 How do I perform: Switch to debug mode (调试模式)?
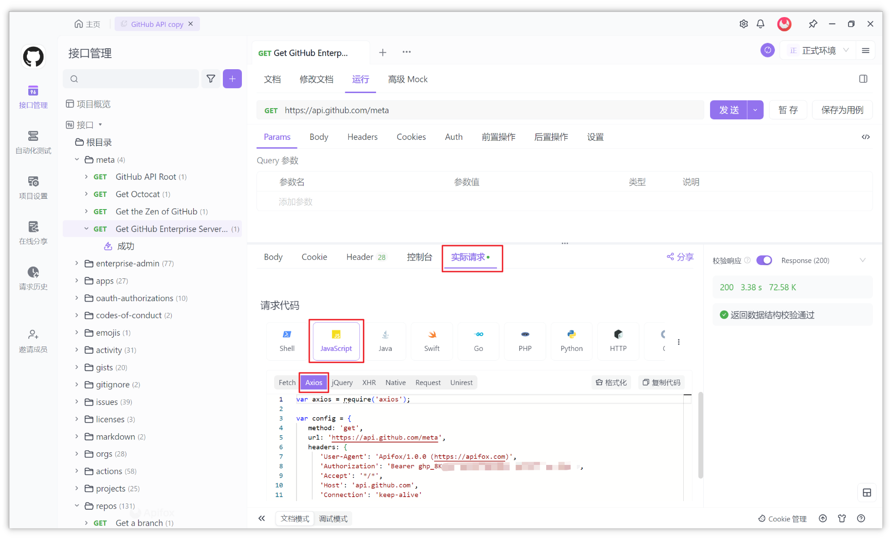[333, 519]
